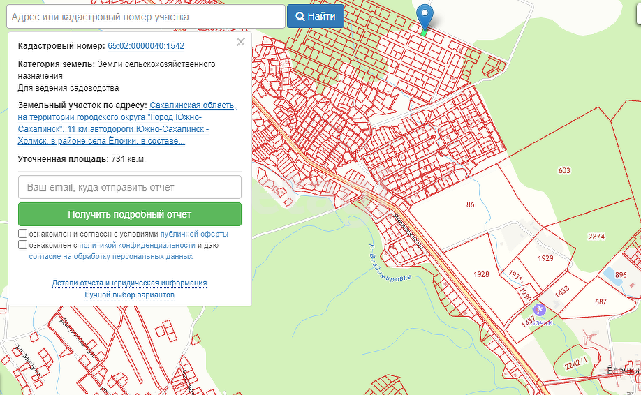The image size is (641, 395).
Task: Open the публичной оферты link
Action: [x=194, y=234]
